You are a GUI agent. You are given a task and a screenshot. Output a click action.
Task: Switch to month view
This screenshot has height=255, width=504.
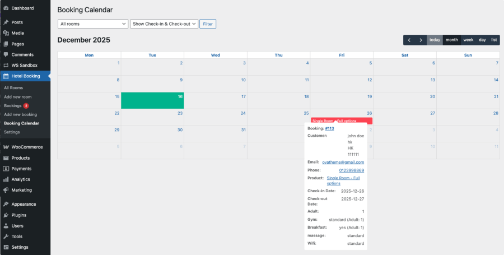coord(451,40)
